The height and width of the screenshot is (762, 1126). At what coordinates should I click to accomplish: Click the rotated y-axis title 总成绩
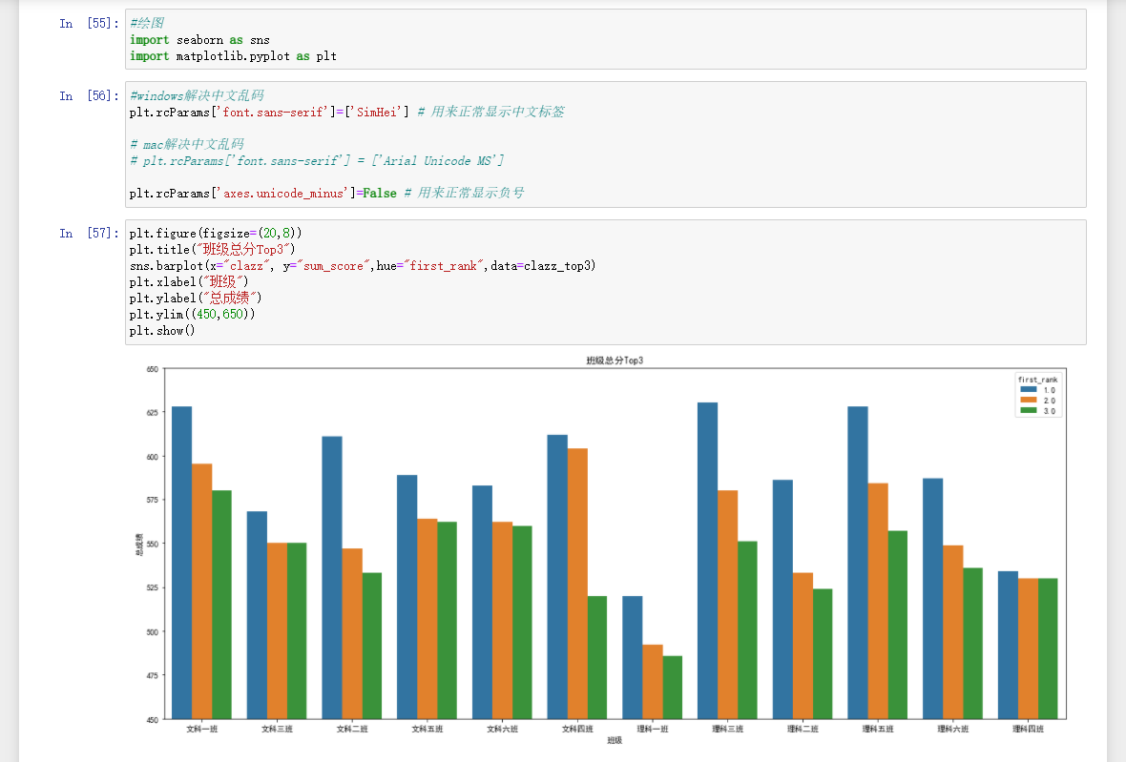click(139, 544)
